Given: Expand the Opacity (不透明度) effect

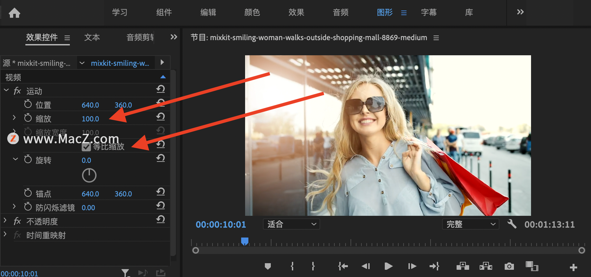Looking at the screenshot, I should [5, 220].
